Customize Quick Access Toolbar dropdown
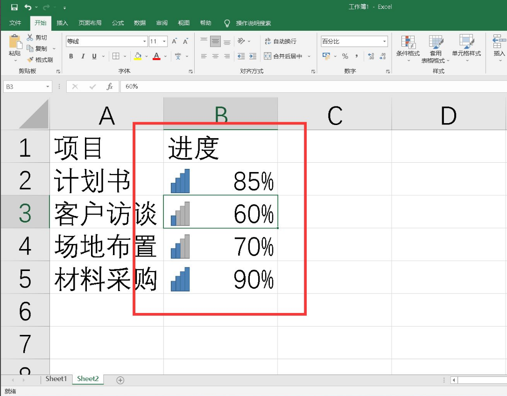Screen dimensions: 507x396 pyautogui.click(x=65, y=7)
